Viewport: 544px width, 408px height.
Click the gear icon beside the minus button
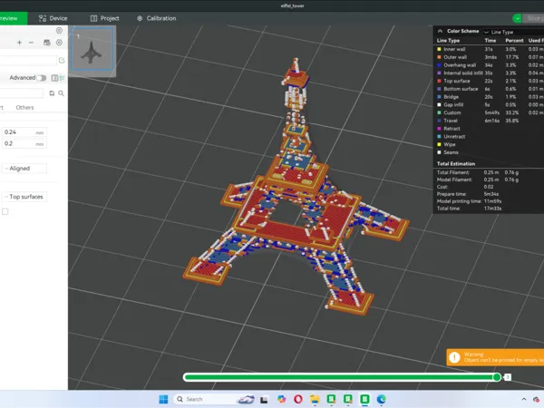click(x=59, y=43)
